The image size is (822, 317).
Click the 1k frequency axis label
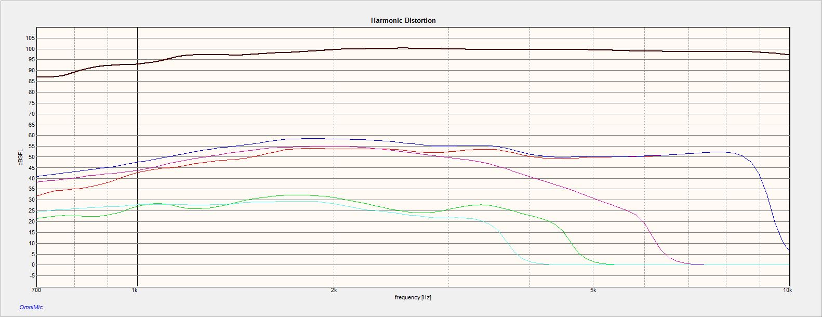tap(135, 290)
